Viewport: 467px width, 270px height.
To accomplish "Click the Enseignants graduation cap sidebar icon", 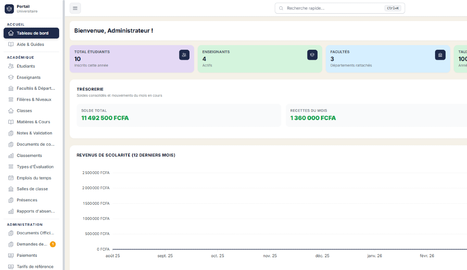I will point(11,77).
